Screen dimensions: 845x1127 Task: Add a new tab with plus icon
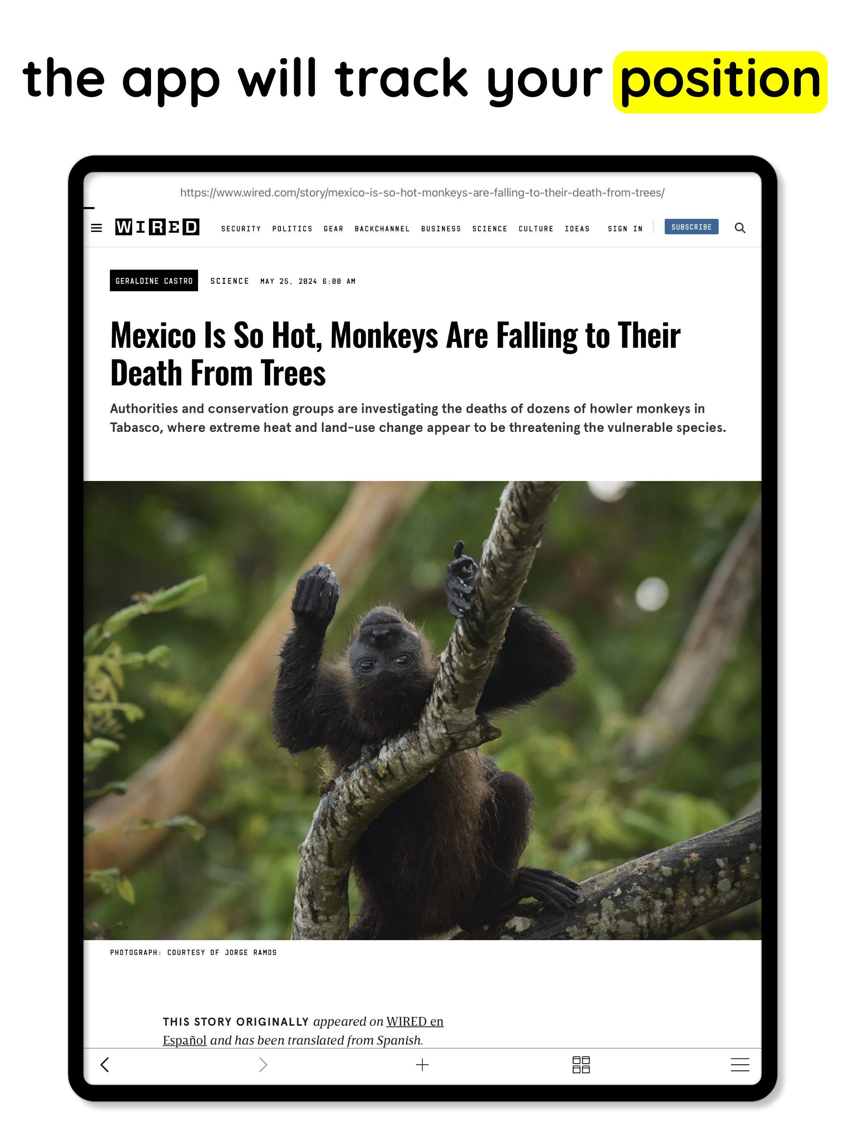click(422, 1064)
